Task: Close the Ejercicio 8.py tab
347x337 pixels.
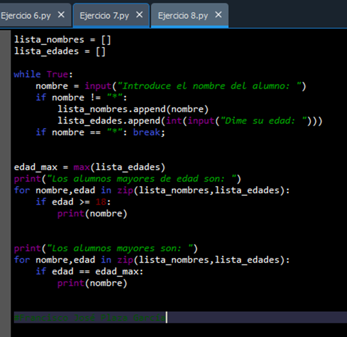Action: (218, 15)
